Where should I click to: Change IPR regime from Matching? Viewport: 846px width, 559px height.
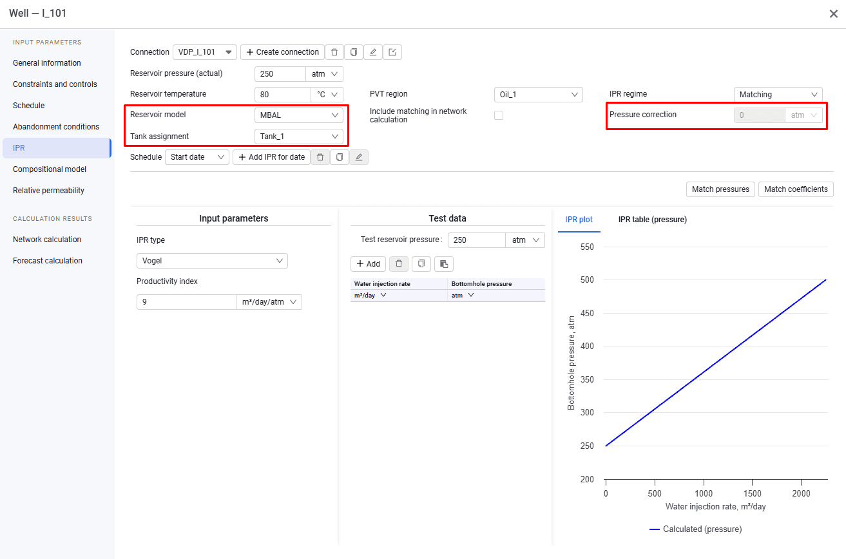[778, 95]
